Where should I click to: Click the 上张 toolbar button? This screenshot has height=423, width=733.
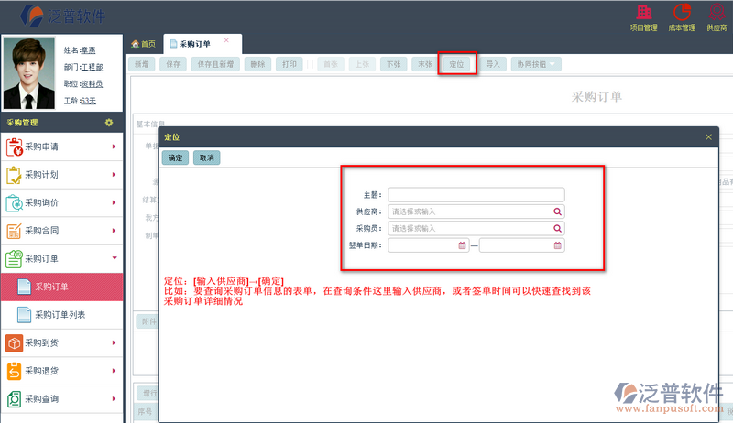pyautogui.click(x=362, y=64)
